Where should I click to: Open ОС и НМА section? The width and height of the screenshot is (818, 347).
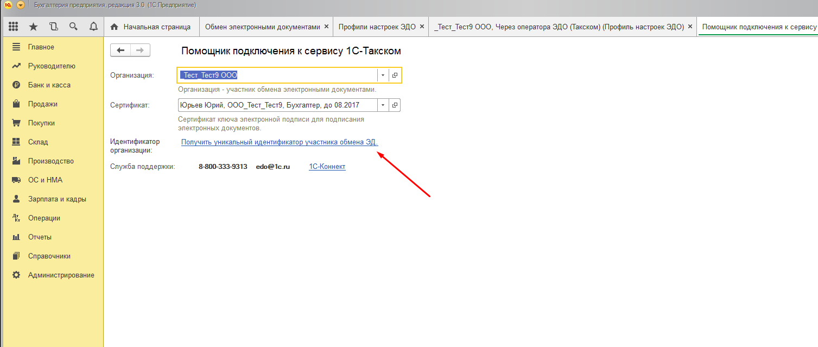pyautogui.click(x=53, y=180)
